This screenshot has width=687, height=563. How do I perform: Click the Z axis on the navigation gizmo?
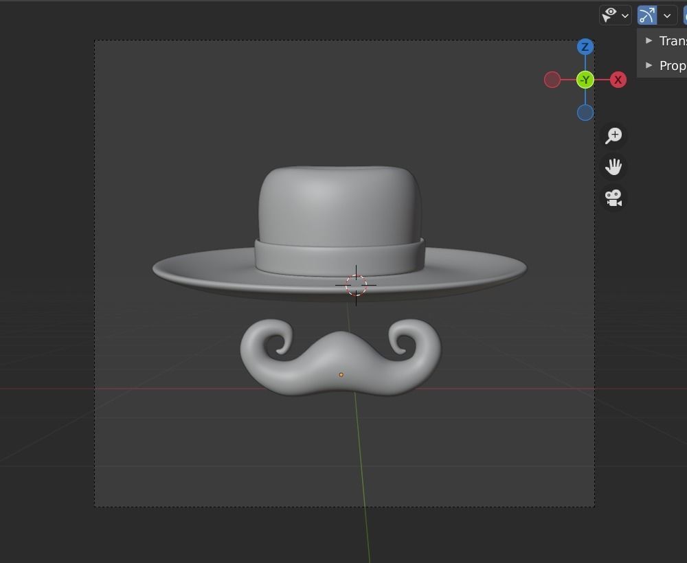(585, 47)
